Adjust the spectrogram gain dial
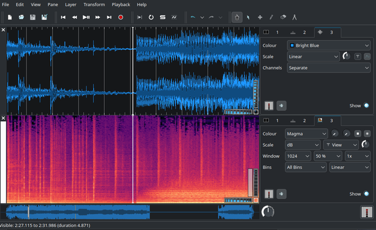This screenshot has width=376, height=230. 365,144
